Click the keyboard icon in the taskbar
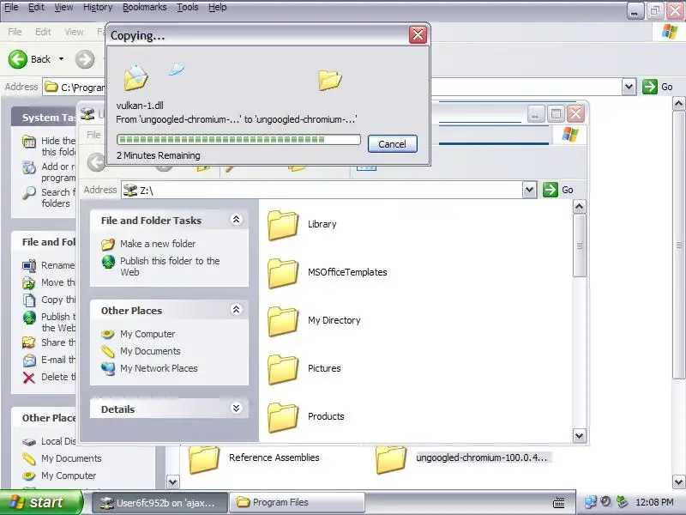686x515 pixels. (559, 502)
